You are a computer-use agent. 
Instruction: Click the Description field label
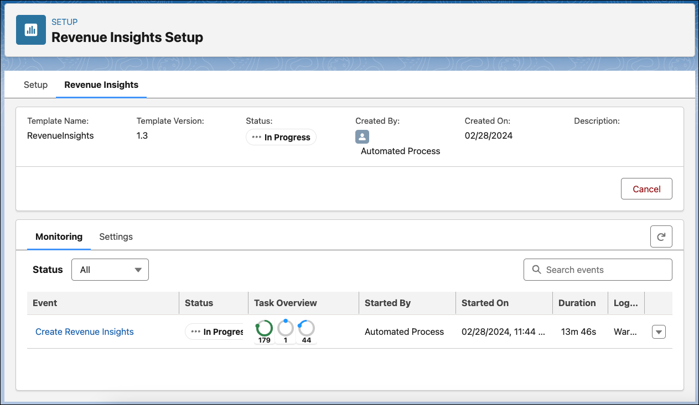coord(597,120)
